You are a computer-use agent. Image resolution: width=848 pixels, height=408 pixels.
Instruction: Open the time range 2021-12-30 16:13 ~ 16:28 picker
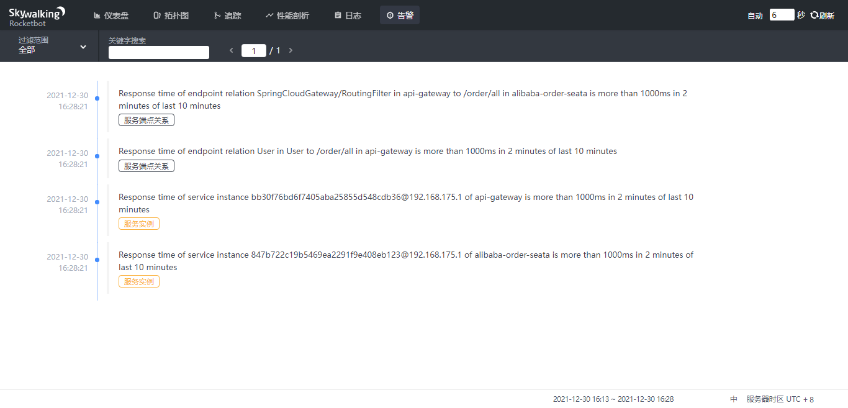613,399
